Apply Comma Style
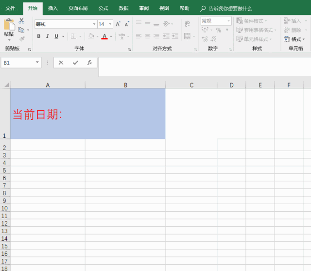 point(227,30)
